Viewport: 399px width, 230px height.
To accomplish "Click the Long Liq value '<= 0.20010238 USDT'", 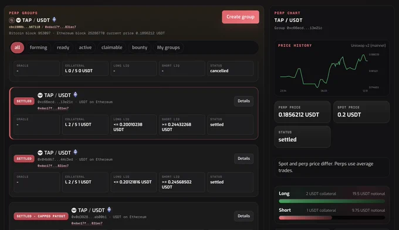I will [x=128, y=127].
